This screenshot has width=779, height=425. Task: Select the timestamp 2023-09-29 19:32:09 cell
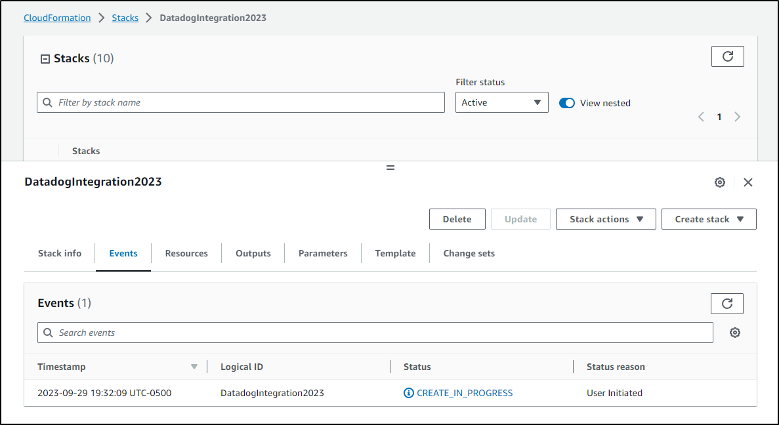[x=104, y=394]
